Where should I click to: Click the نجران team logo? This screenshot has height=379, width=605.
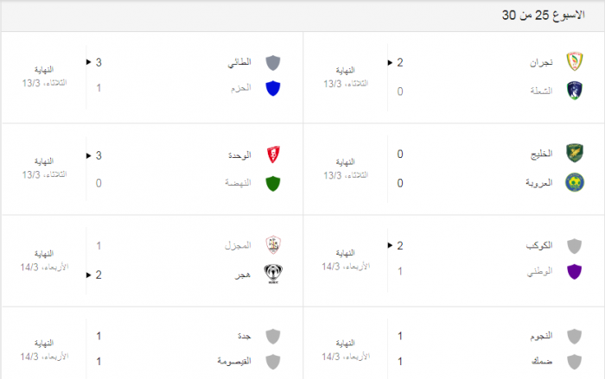[x=575, y=62]
